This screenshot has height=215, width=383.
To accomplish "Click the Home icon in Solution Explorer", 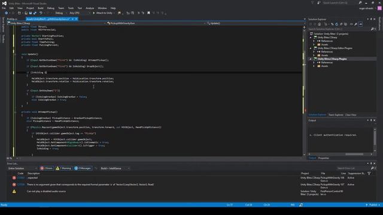I will pos(319,24).
